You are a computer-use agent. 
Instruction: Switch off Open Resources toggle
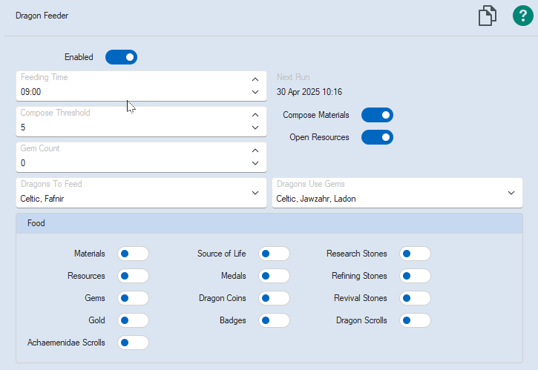[377, 137]
